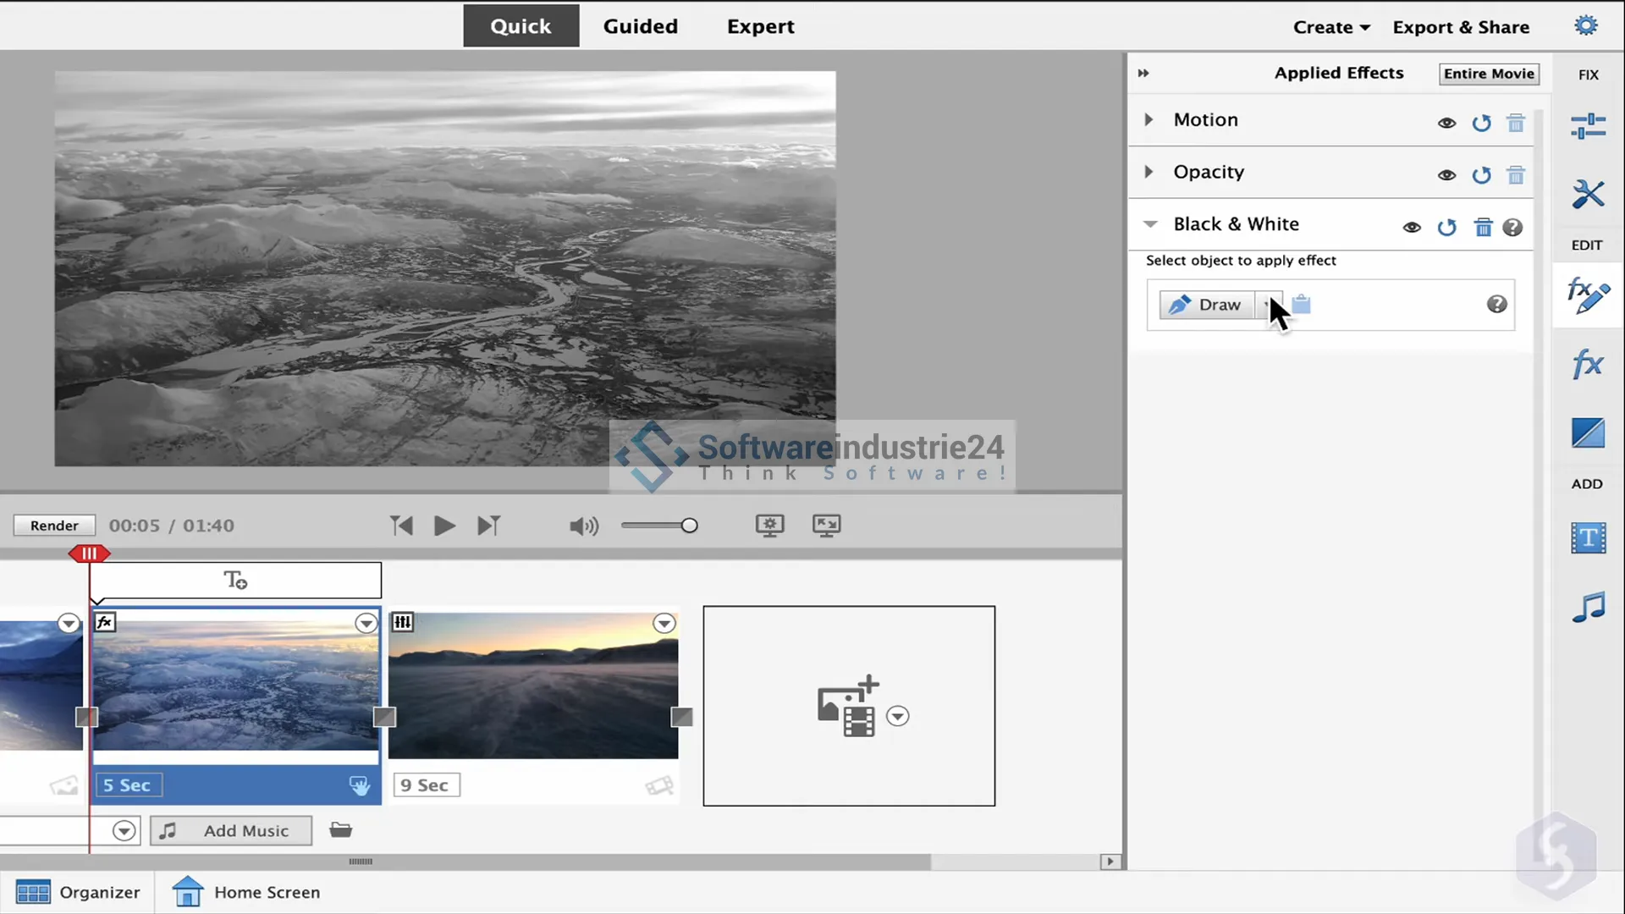Open the Music note panel icon
The height and width of the screenshot is (914, 1625).
(x=1588, y=607)
